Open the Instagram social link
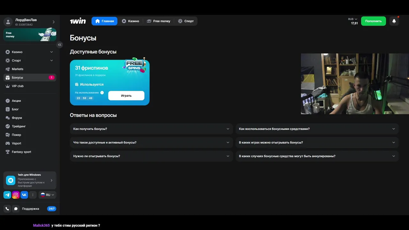The height and width of the screenshot is (230, 409). point(16,195)
